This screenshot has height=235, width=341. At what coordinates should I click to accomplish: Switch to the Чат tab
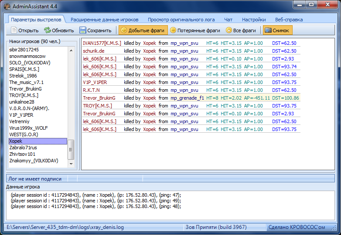[x=228, y=20]
